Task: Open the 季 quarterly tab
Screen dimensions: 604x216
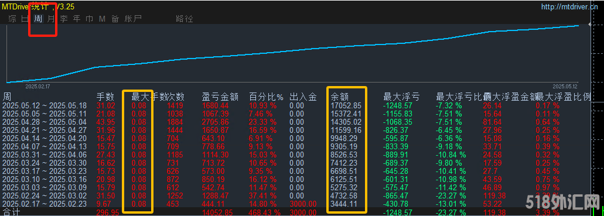Action: [x=63, y=19]
